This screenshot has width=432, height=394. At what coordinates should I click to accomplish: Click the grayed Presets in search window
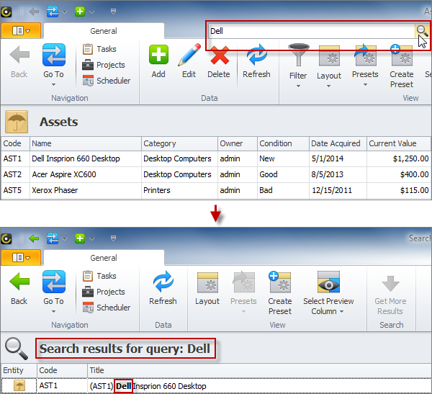[x=243, y=292]
